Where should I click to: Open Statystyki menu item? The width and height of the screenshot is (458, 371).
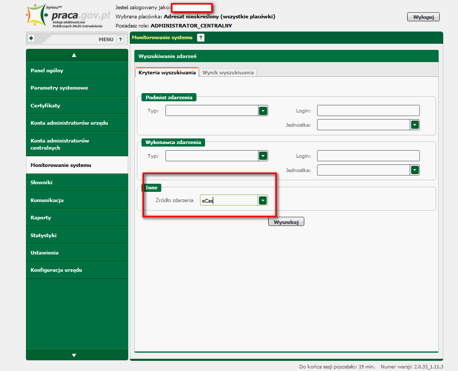[77, 235]
